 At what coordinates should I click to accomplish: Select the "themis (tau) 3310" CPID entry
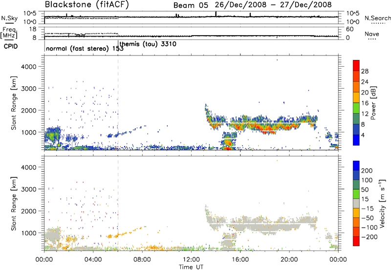coord(148,44)
